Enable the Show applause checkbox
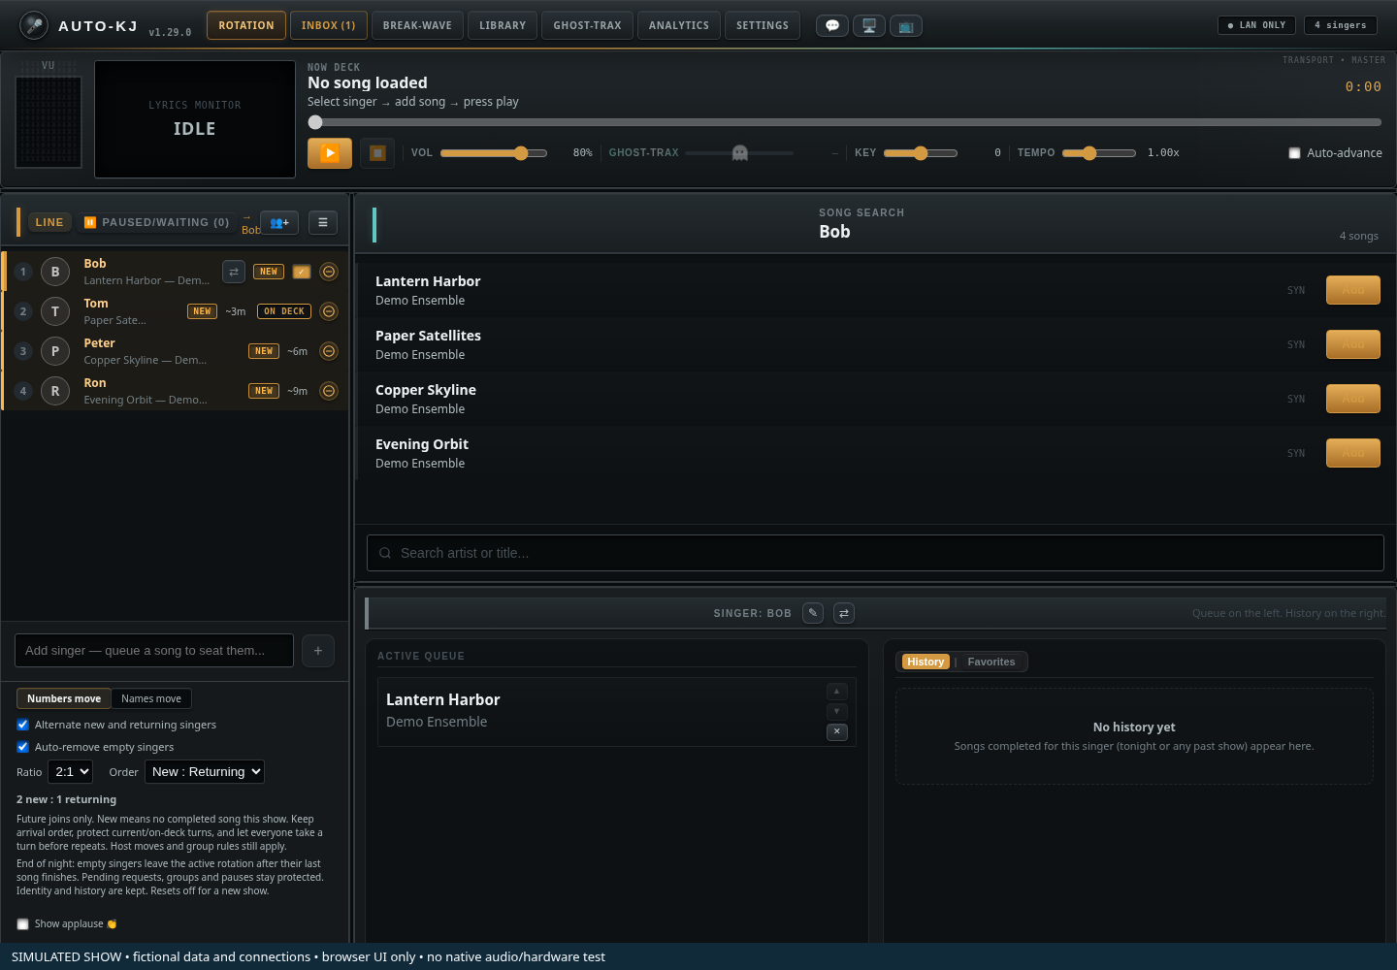 [22, 924]
